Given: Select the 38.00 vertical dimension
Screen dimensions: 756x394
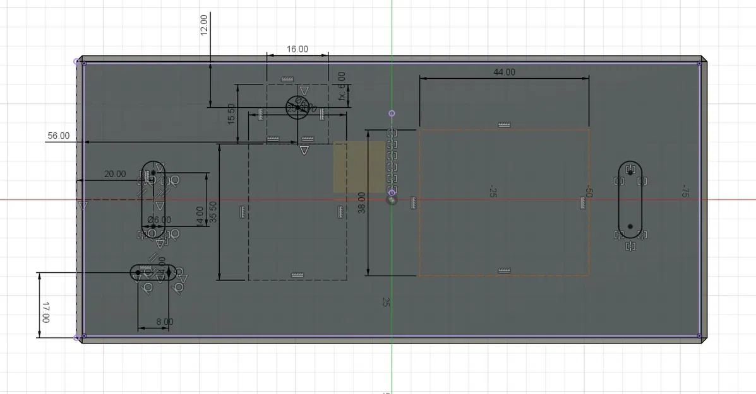Looking at the screenshot, I should [362, 202].
